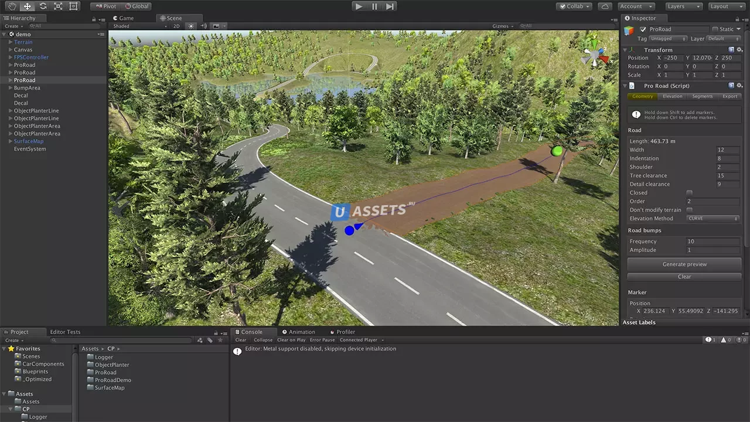Toggle the Static checkbox
Image resolution: width=750 pixels, height=422 pixels.
pyautogui.click(x=715, y=29)
